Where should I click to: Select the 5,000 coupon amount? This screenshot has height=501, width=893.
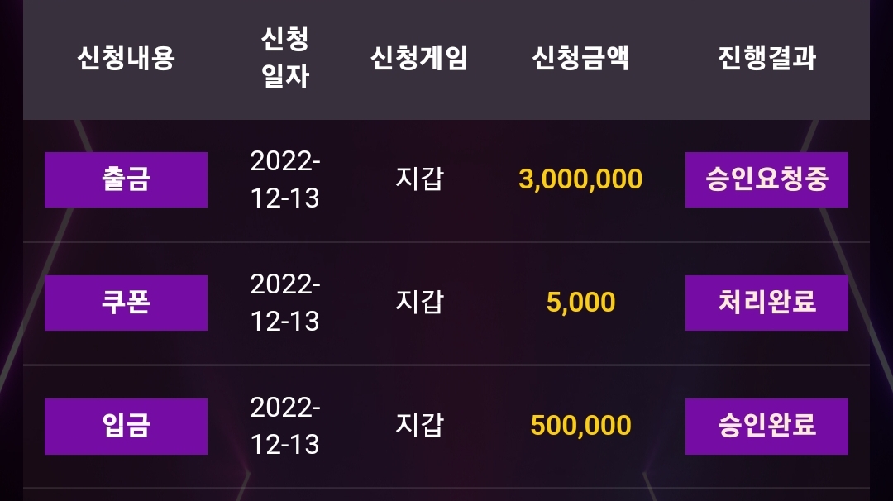580,303
